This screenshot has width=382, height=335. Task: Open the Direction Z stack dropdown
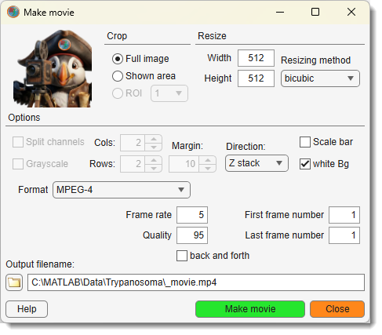point(256,163)
